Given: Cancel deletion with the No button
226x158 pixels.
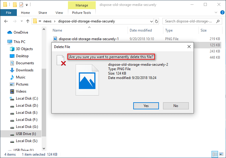Looking at the screenshot, I should click(x=176, y=106).
